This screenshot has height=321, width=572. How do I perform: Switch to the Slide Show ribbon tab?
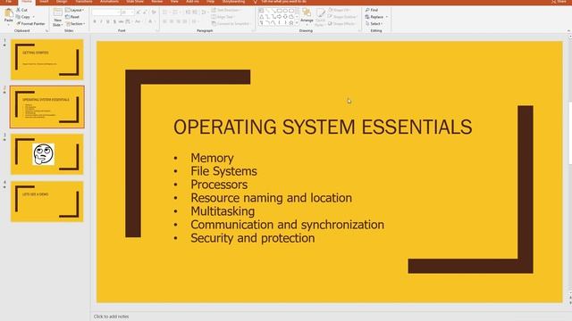[x=135, y=2]
